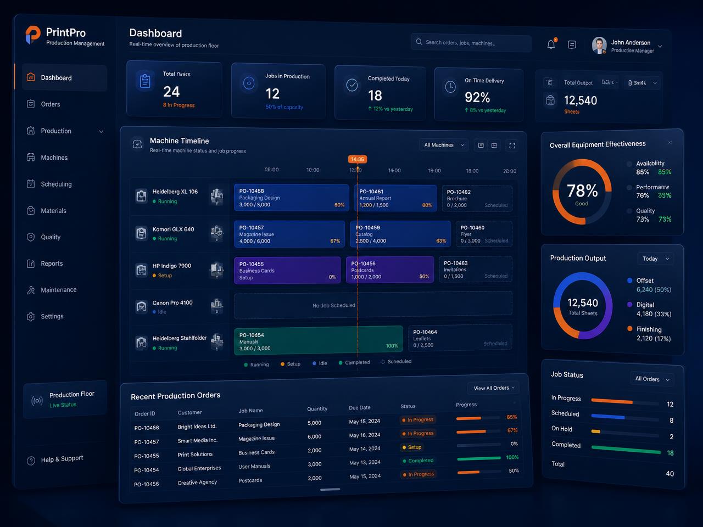
Task: Open the All Machines dropdown
Action: click(x=444, y=145)
